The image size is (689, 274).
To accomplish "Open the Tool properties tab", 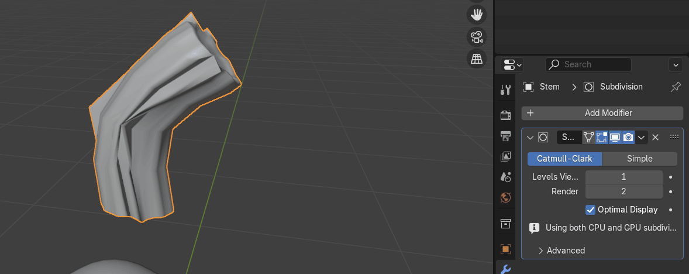I will point(506,90).
